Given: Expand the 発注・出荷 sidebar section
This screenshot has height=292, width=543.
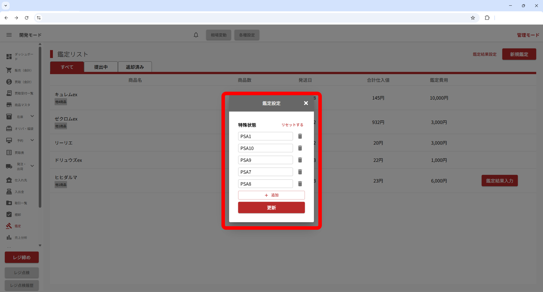Looking at the screenshot, I should [32, 166].
